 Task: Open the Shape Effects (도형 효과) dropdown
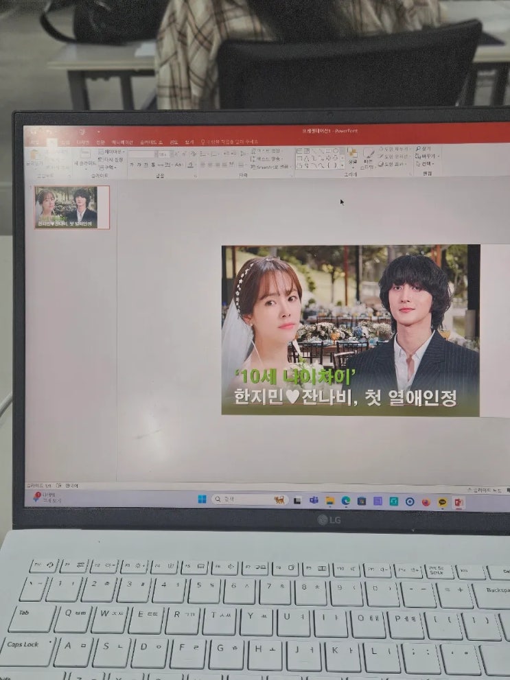coord(393,164)
